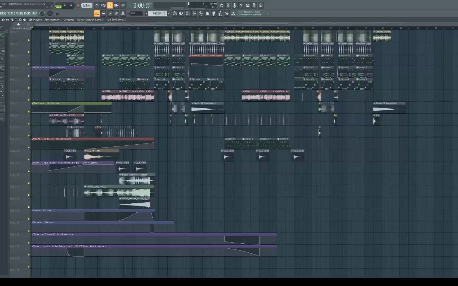This screenshot has width=458, height=286.
Task: Stop playback with the stop button
Action: (x=71, y=5)
